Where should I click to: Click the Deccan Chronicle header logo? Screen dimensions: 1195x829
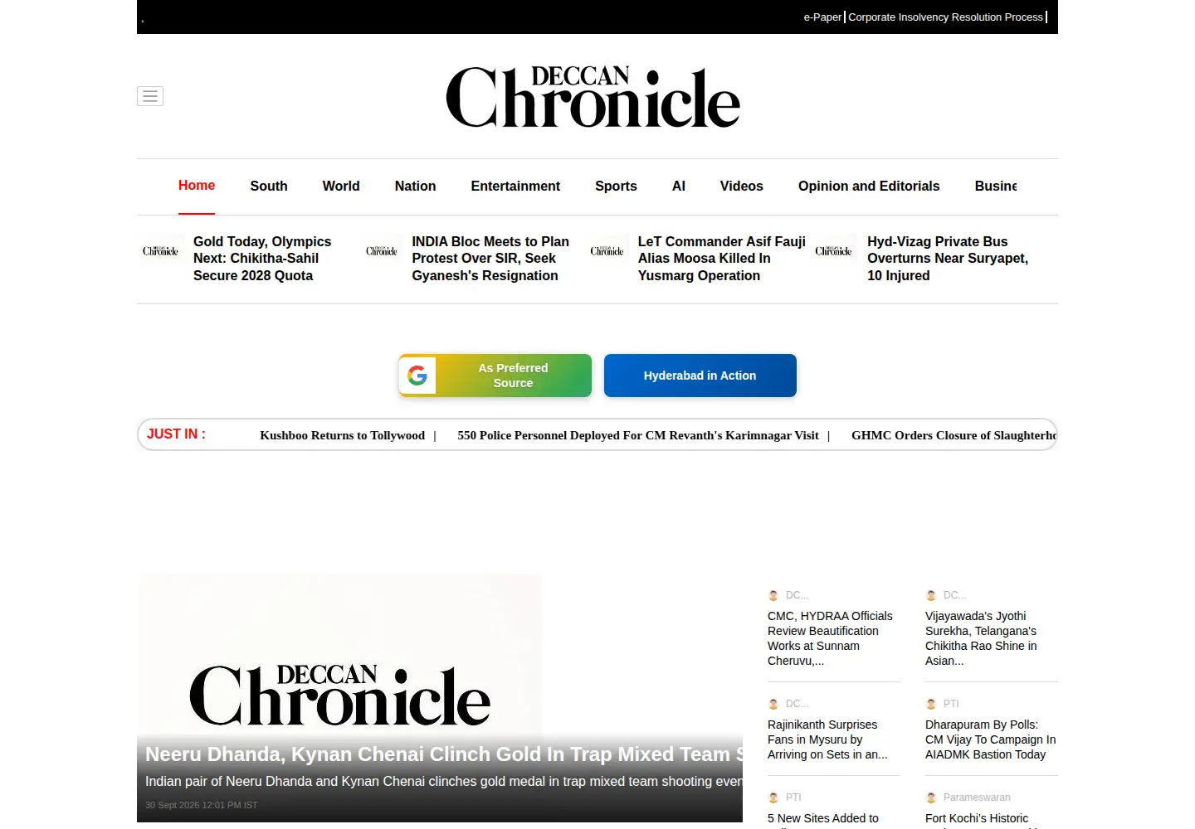[x=593, y=97]
